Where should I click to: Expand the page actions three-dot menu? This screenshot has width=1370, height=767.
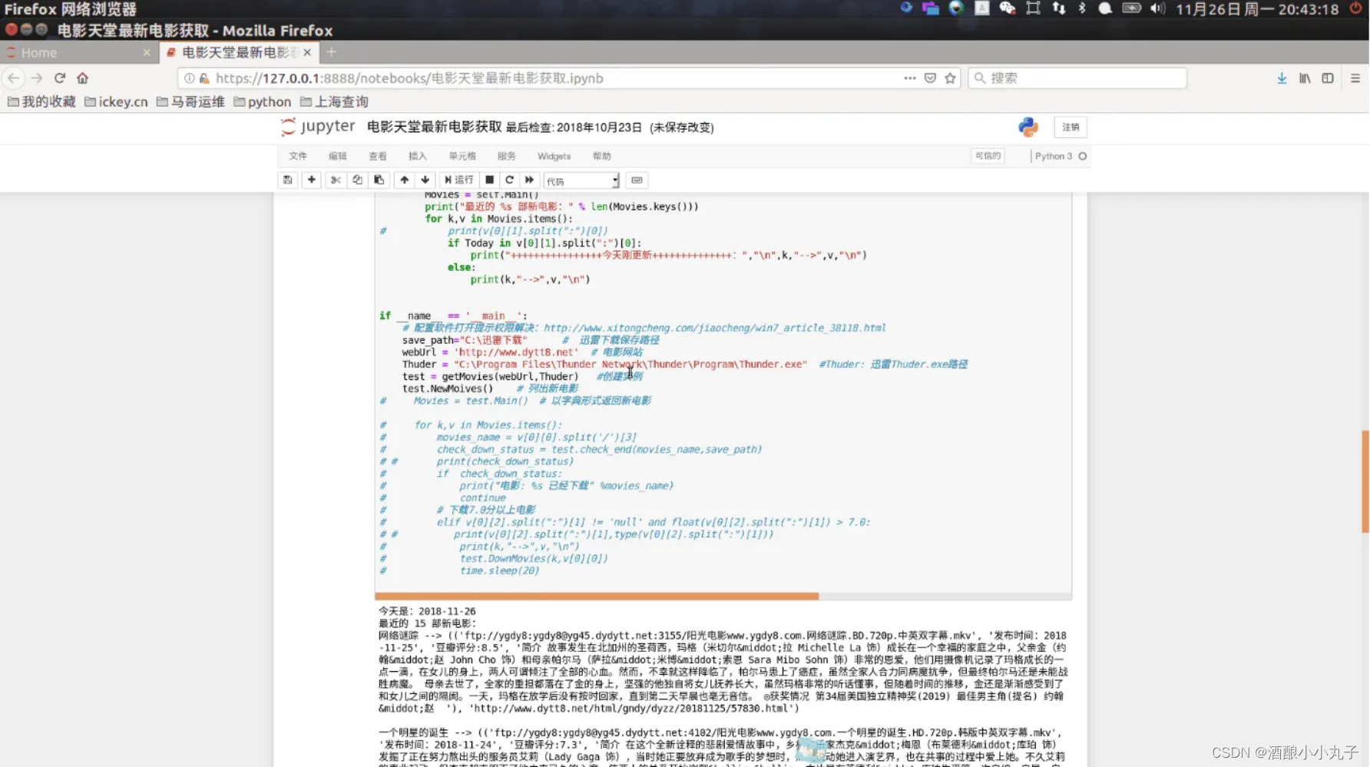[909, 78]
